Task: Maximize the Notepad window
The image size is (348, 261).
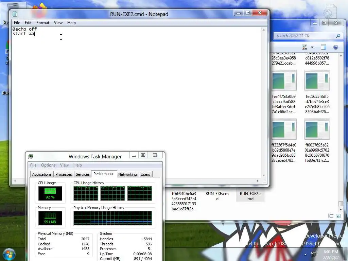Action: pyautogui.click(x=248, y=13)
